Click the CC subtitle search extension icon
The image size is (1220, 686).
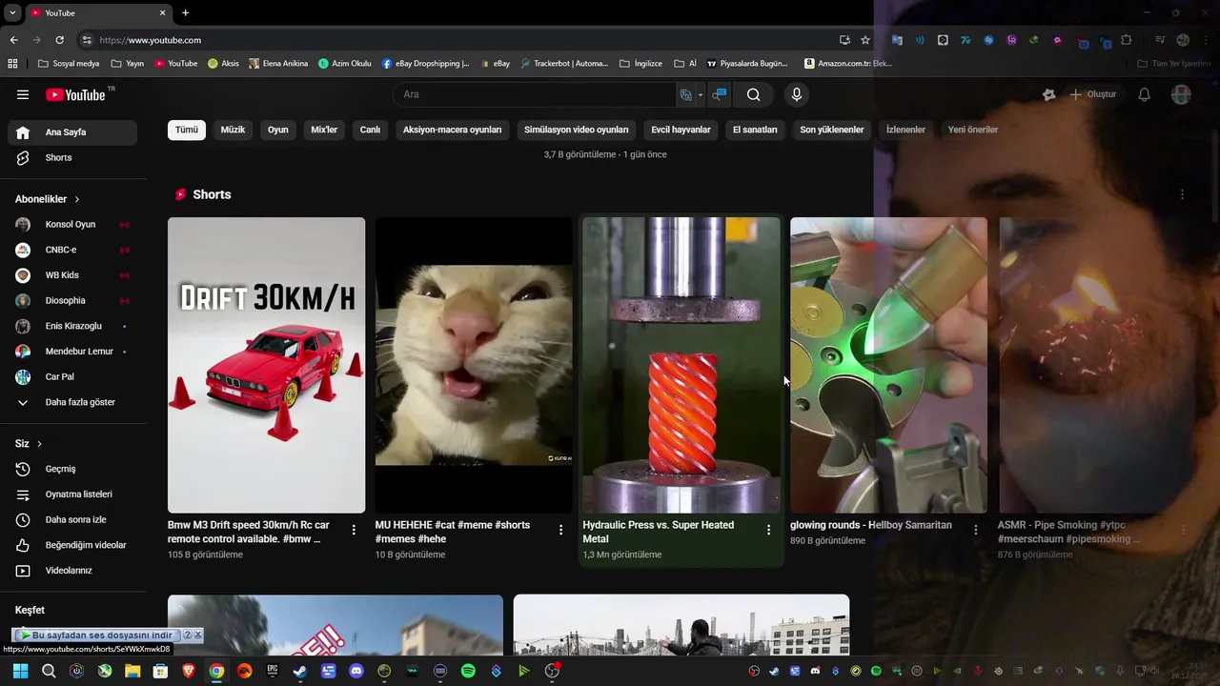720,94
